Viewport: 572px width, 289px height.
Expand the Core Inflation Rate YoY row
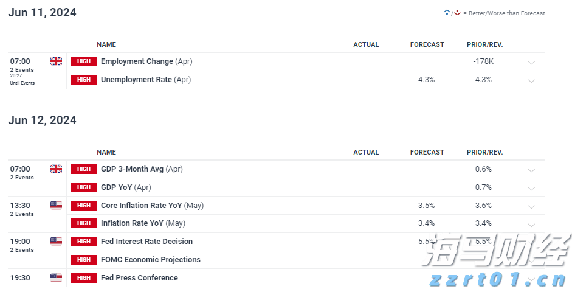531,206
